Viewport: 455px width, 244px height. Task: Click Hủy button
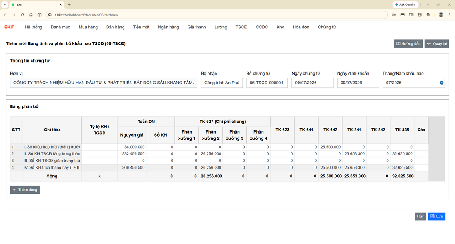point(420,216)
